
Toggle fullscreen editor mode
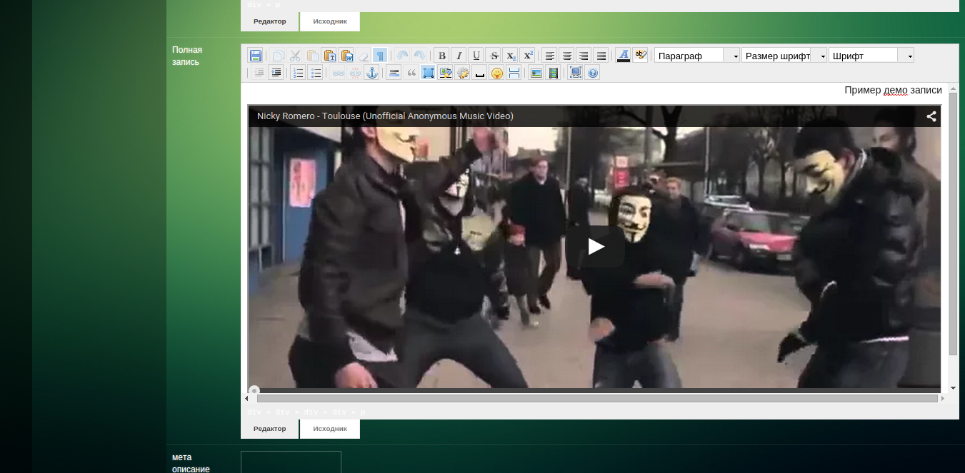(575, 73)
